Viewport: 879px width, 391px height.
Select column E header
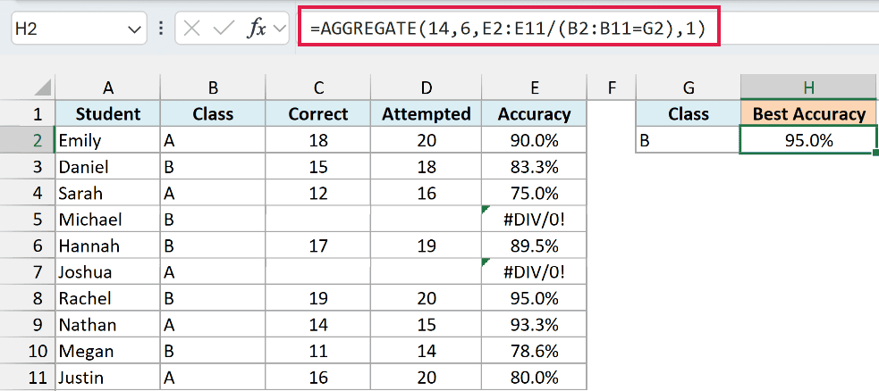pos(534,87)
